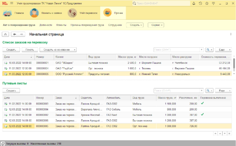Sort orders by the Вид груза column header
The image size is (236, 146).
(102, 57)
